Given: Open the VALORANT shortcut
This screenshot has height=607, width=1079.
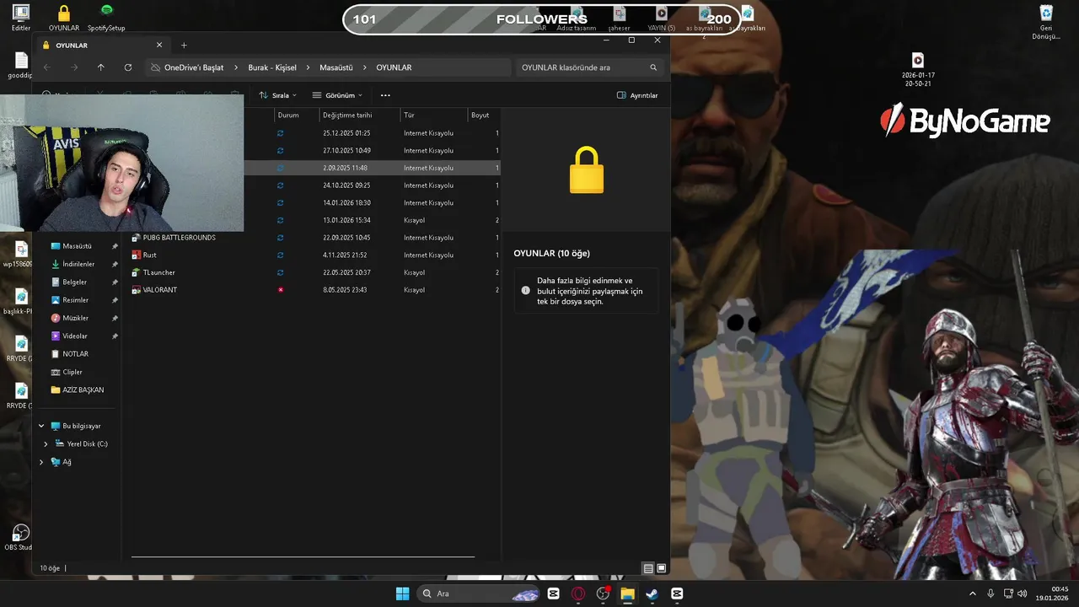Looking at the screenshot, I should pos(153,290).
